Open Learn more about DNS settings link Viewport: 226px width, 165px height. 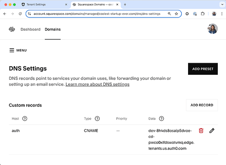[x=97, y=84]
